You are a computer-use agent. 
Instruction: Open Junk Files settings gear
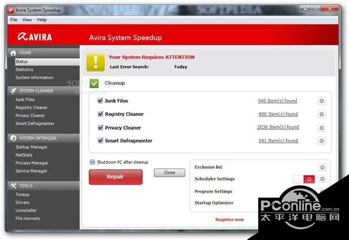(322, 101)
